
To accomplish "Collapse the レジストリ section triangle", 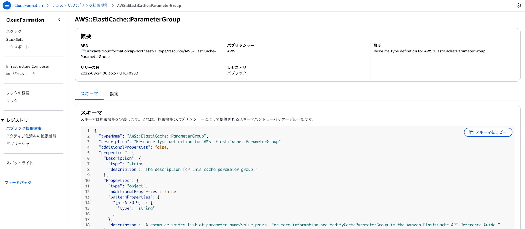I will (3, 120).
